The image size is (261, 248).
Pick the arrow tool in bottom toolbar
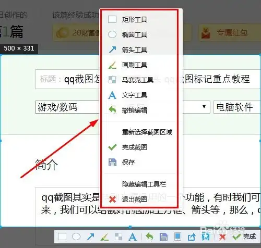tap(90, 237)
